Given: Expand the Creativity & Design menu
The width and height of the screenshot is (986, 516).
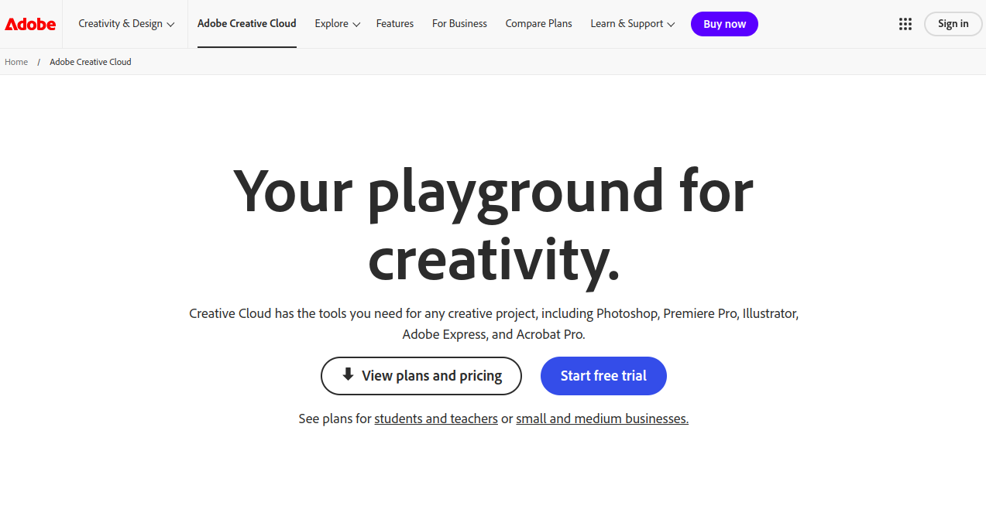Looking at the screenshot, I should click(126, 24).
